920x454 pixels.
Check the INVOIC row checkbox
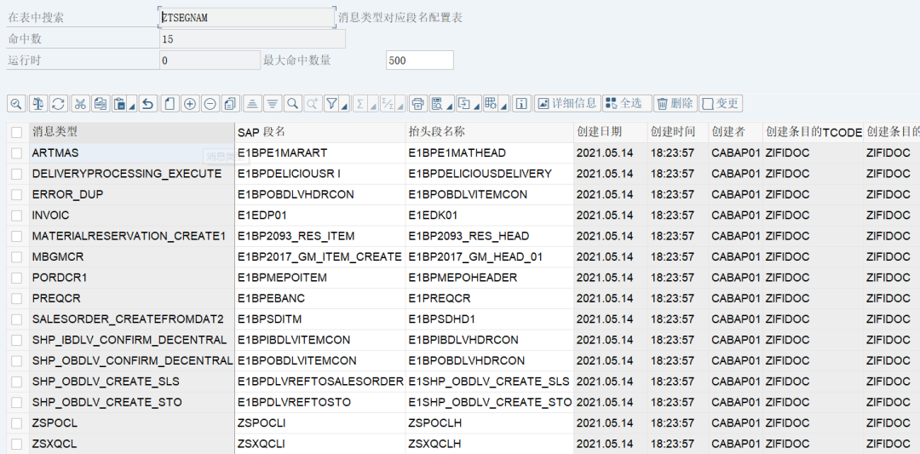pos(16,216)
